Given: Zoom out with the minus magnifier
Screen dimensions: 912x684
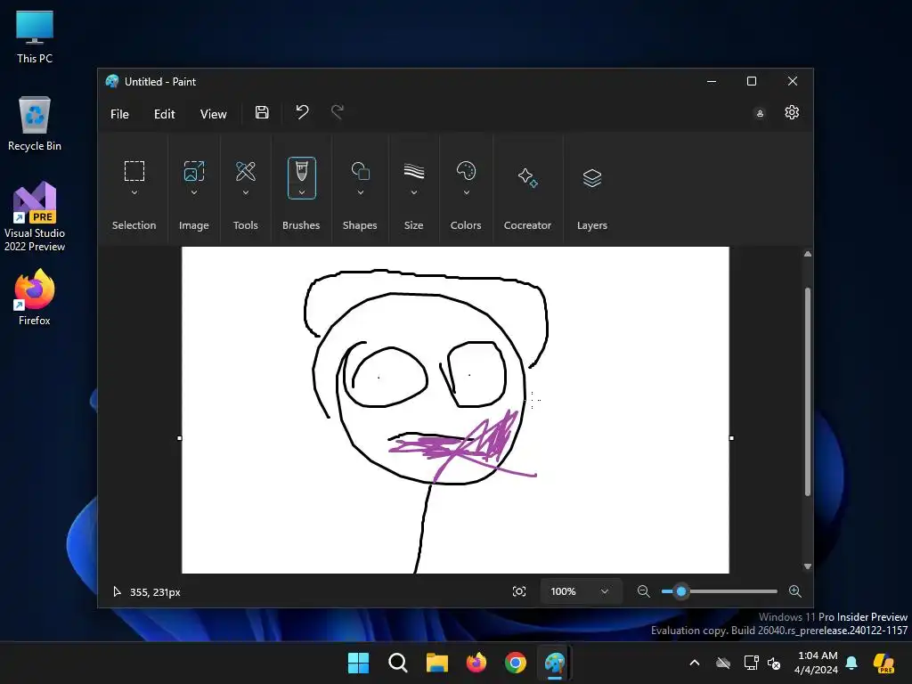Looking at the screenshot, I should point(643,591).
